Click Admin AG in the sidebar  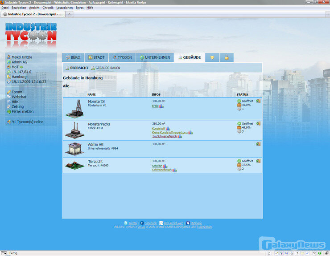tap(19, 62)
